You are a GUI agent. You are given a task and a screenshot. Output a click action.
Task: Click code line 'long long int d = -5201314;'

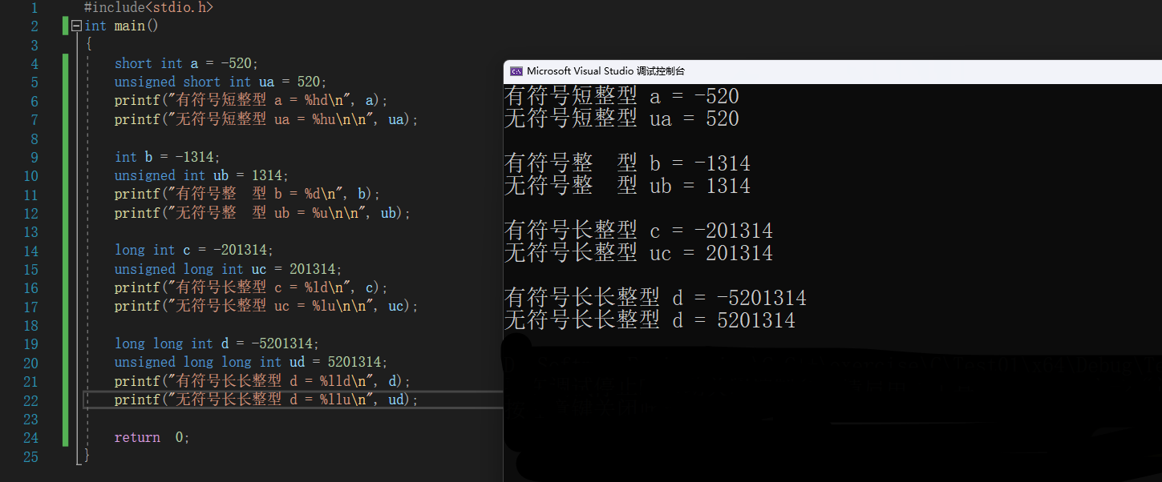[217, 343]
